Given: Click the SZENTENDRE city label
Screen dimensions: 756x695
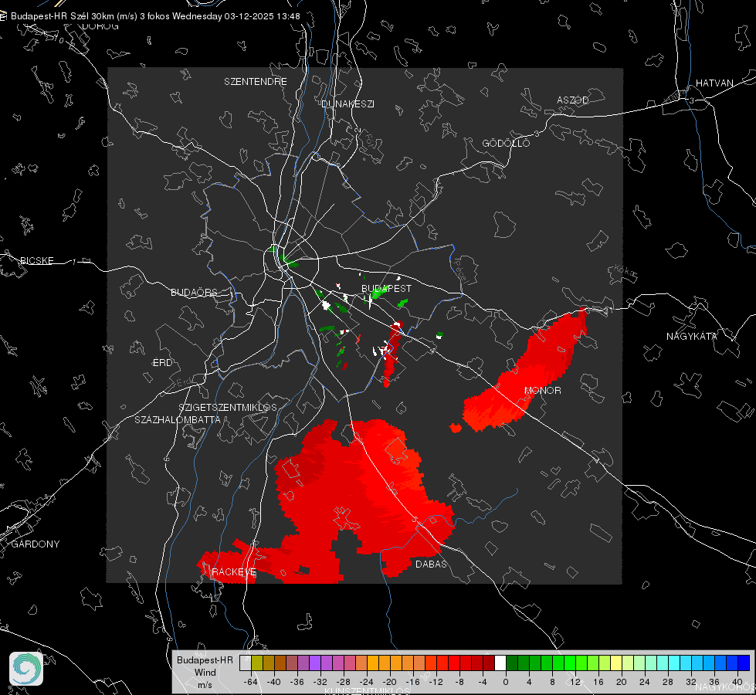Looking at the screenshot, I should (256, 82).
